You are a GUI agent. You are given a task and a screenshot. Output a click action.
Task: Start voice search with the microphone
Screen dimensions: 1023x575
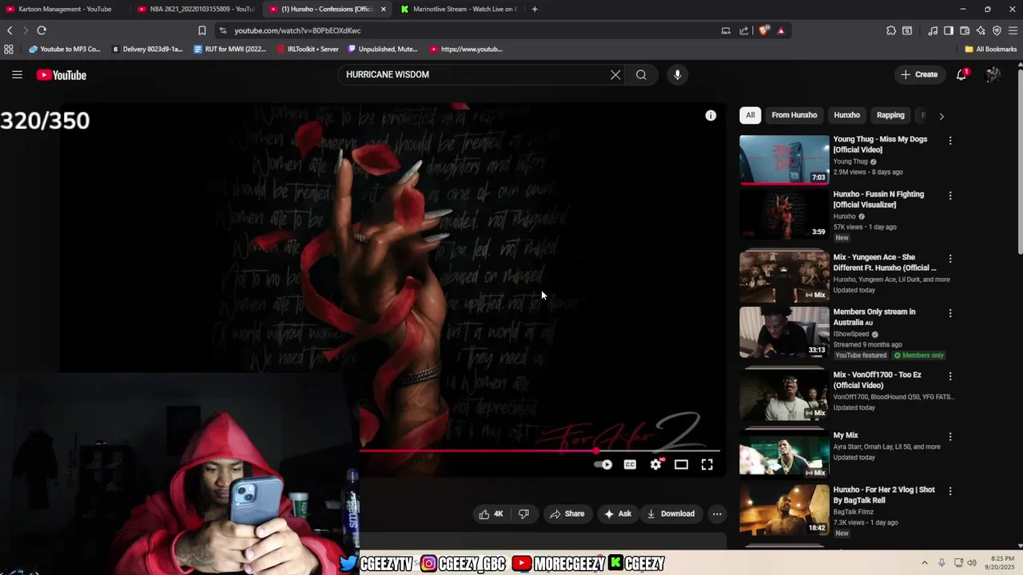point(677,74)
